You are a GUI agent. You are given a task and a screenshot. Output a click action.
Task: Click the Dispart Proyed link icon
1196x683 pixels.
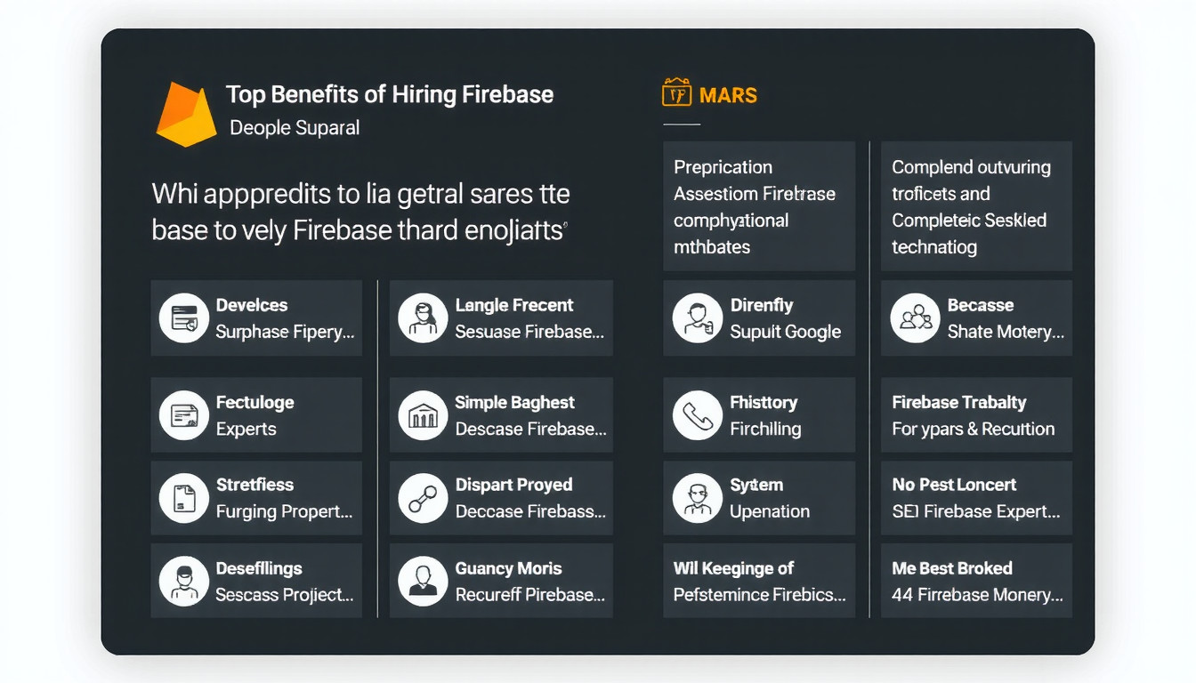tap(423, 498)
